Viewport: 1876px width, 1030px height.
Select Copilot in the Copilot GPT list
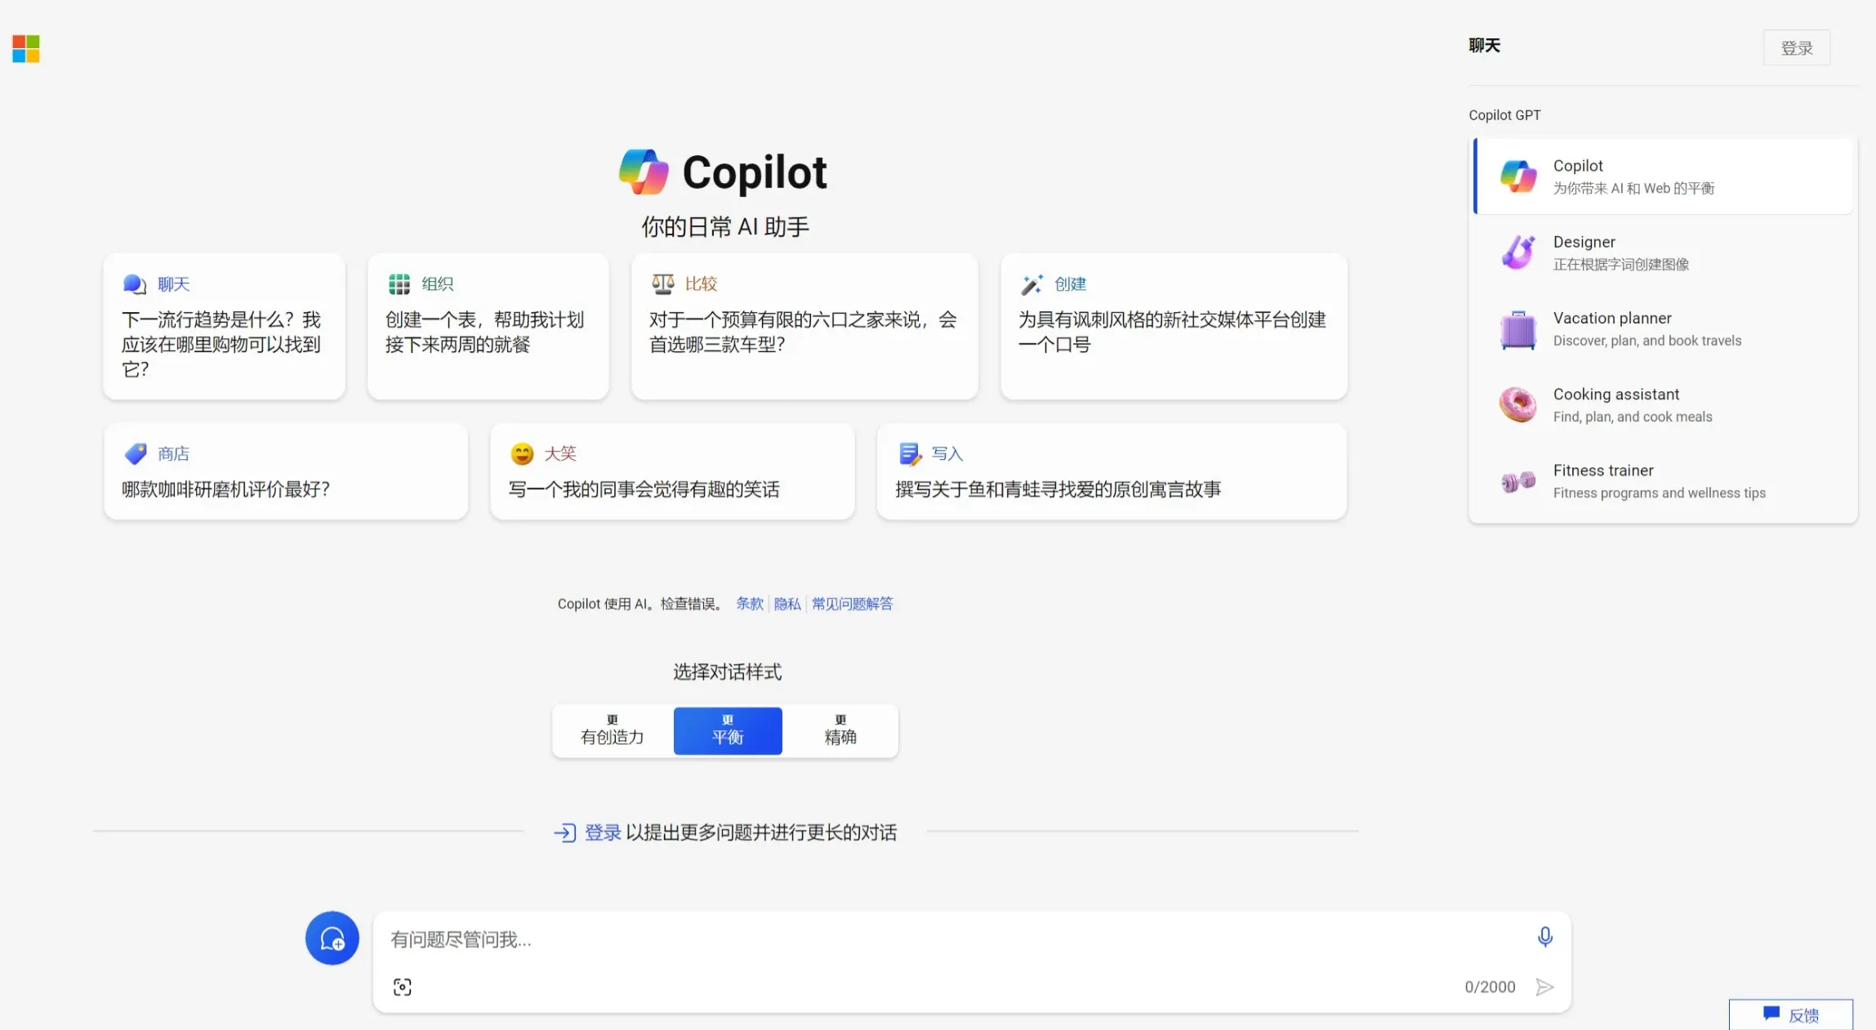pyautogui.click(x=1664, y=176)
